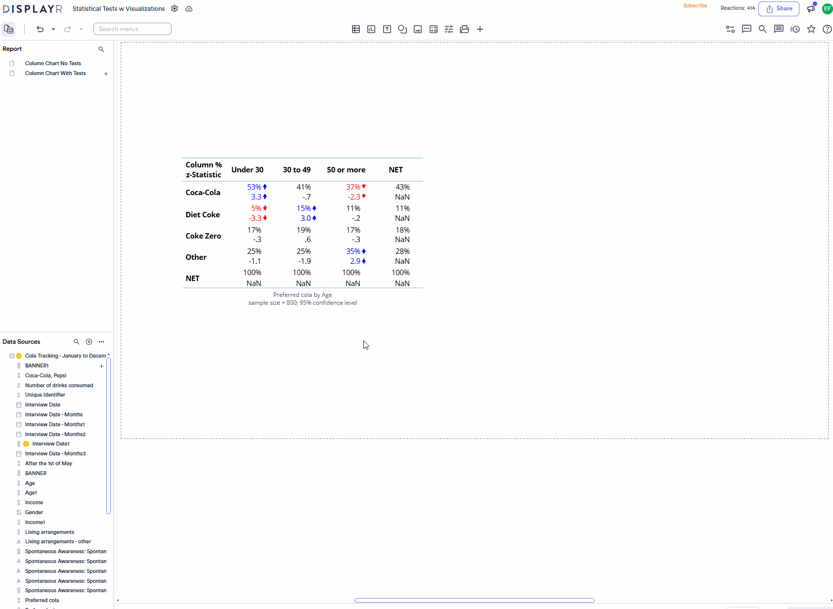Insert a visualization chart
The height and width of the screenshot is (609, 833).
[x=371, y=29]
